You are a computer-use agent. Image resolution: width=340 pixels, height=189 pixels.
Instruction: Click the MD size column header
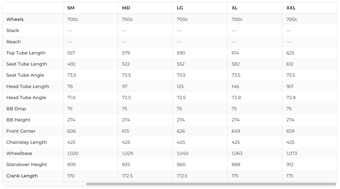(126, 8)
